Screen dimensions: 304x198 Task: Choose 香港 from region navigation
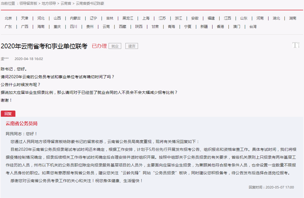[220, 27]
